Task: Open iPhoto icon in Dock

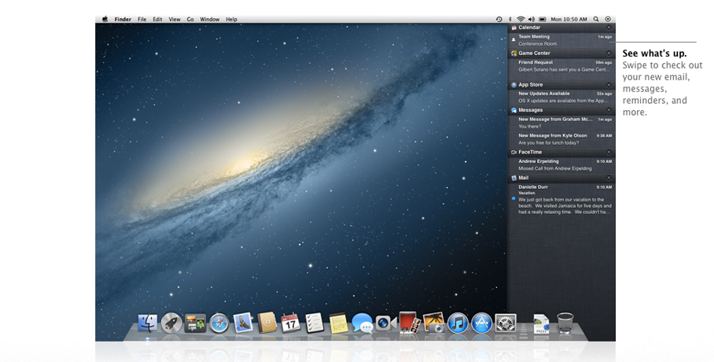Action: [433, 323]
